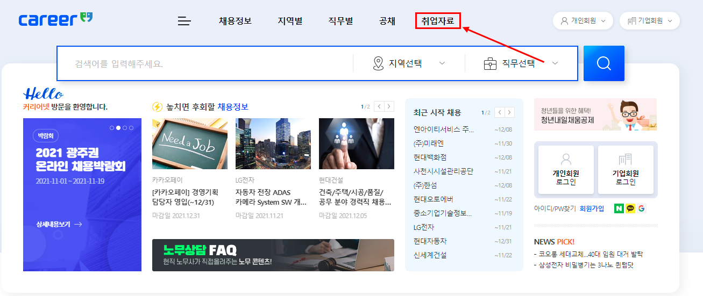Open the 현대건설 job thumbnail
Screen dimensions: 703x296
pos(357,144)
